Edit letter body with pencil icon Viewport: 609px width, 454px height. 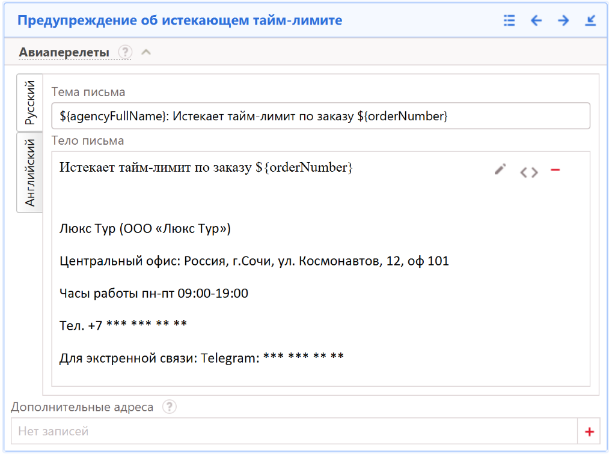click(x=500, y=170)
